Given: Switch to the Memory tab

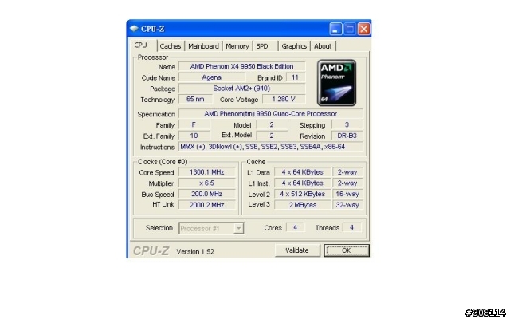Looking at the screenshot, I should (x=237, y=46).
